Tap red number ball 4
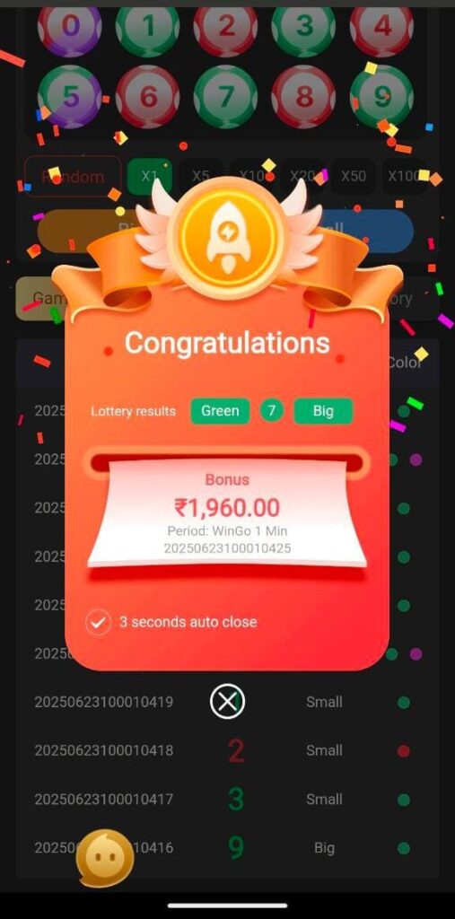 381,27
